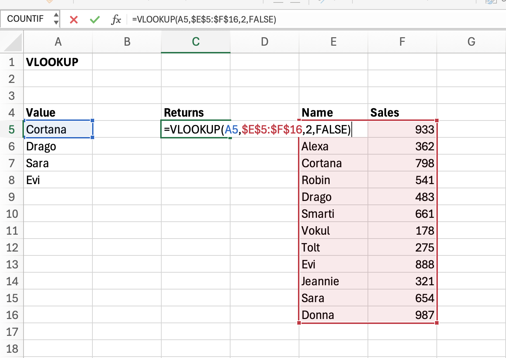Confirm the formula with the green checkmark
The image size is (506, 358).
(x=95, y=19)
